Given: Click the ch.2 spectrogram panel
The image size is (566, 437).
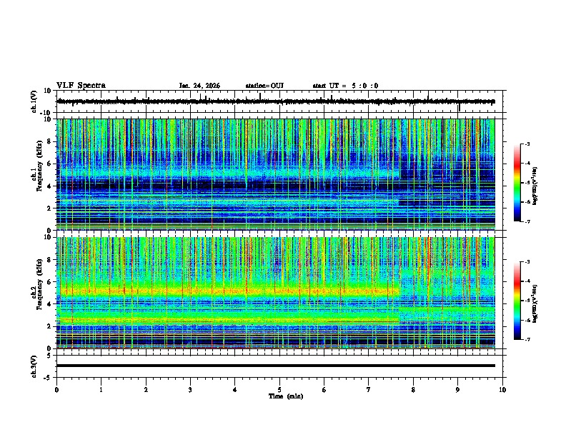Looking at the screenshot, I should 276,293.
